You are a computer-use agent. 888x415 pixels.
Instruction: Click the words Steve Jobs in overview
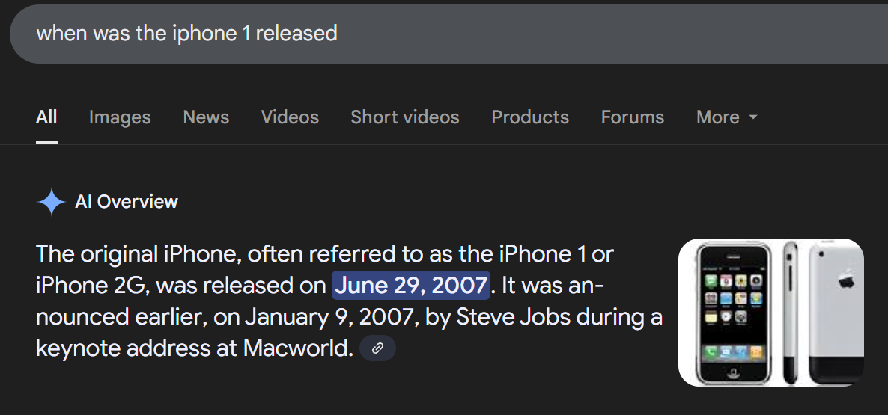[513, 317]
